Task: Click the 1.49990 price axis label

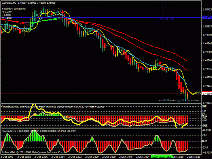Action: 207,35
